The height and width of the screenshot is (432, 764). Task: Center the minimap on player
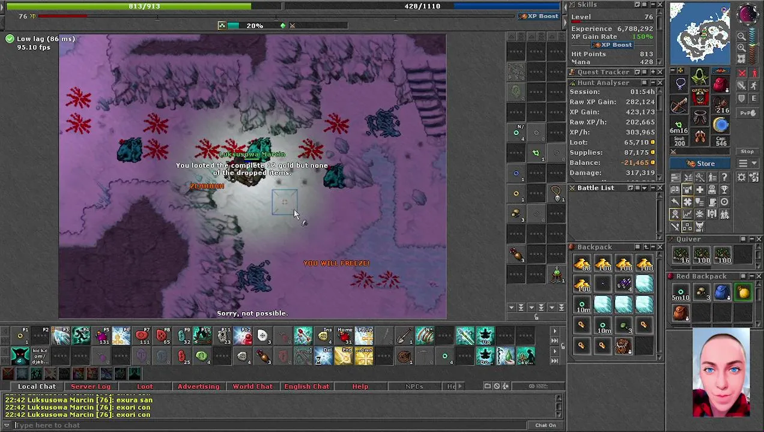(741, 59)
